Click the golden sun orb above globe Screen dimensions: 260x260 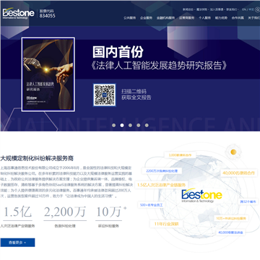pos(233,152)
